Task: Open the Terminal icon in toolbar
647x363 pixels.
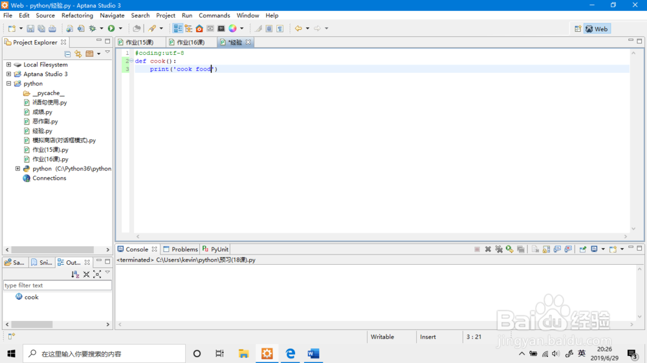Action: point(221,28)
